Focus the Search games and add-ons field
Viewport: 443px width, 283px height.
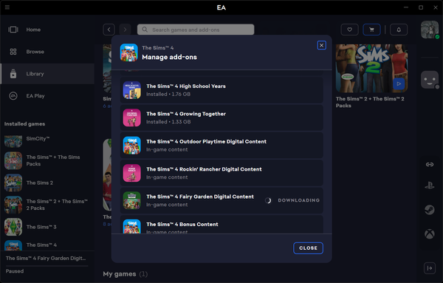(196, 30)
